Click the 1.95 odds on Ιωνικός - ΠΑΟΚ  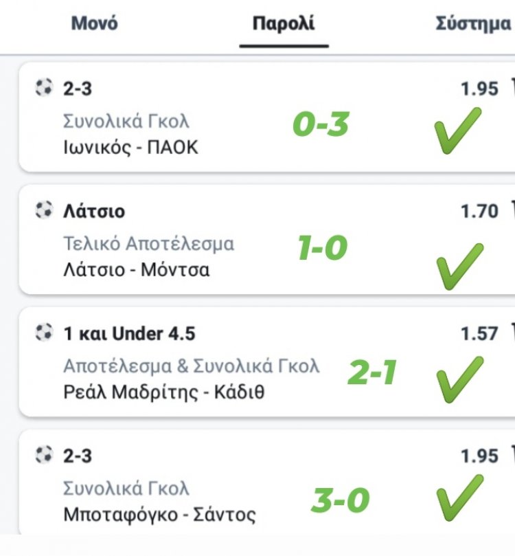click(x=479, y=89)
